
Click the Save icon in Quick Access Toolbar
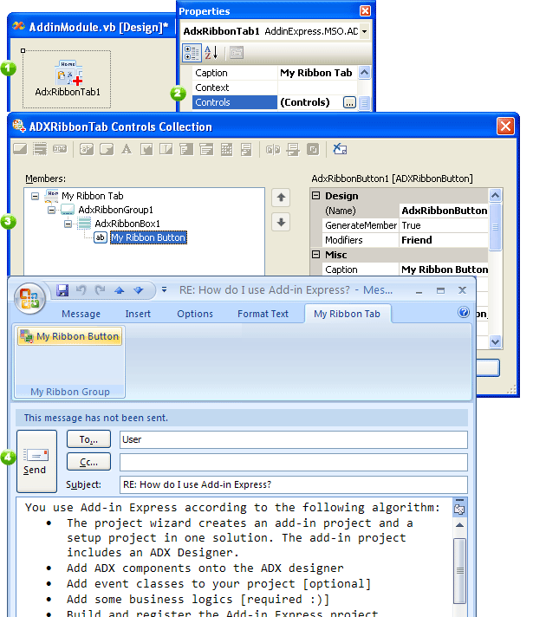pos(62,290)
